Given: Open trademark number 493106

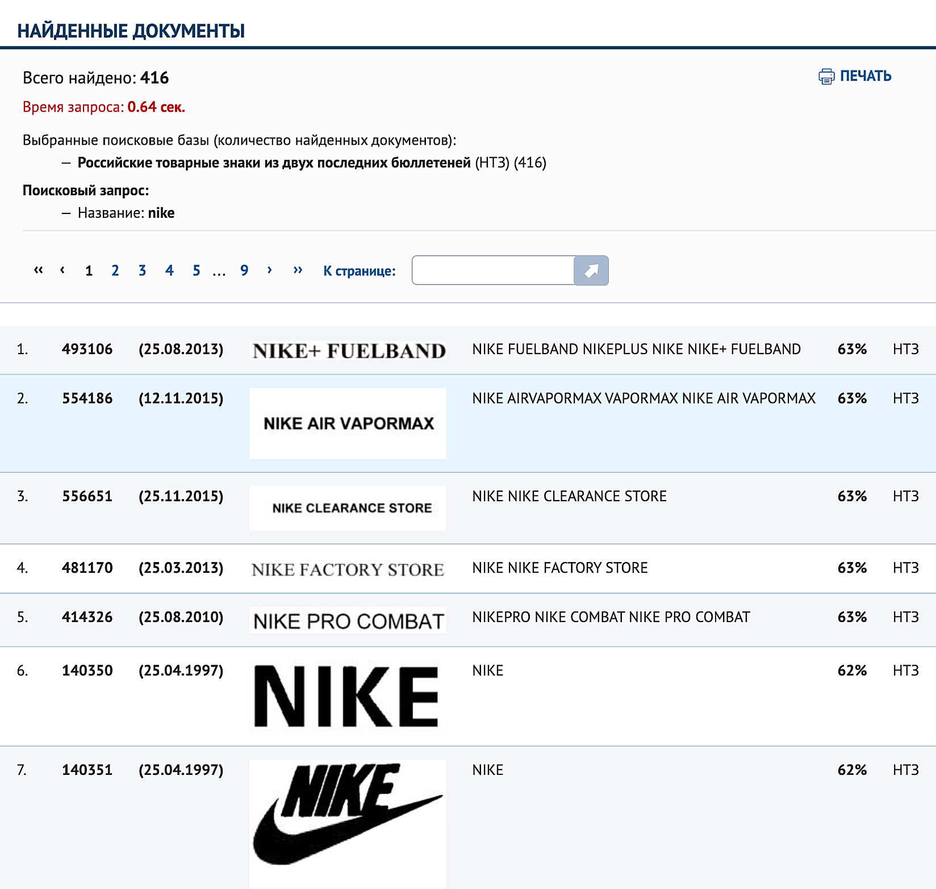Looking at the screenshot, I should click(x=87, y=349).
